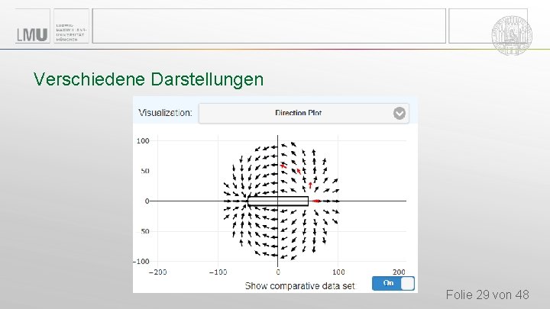Click the 'Visualization:' label
Screen dimensions: 550x309
[x=165, y=113]
